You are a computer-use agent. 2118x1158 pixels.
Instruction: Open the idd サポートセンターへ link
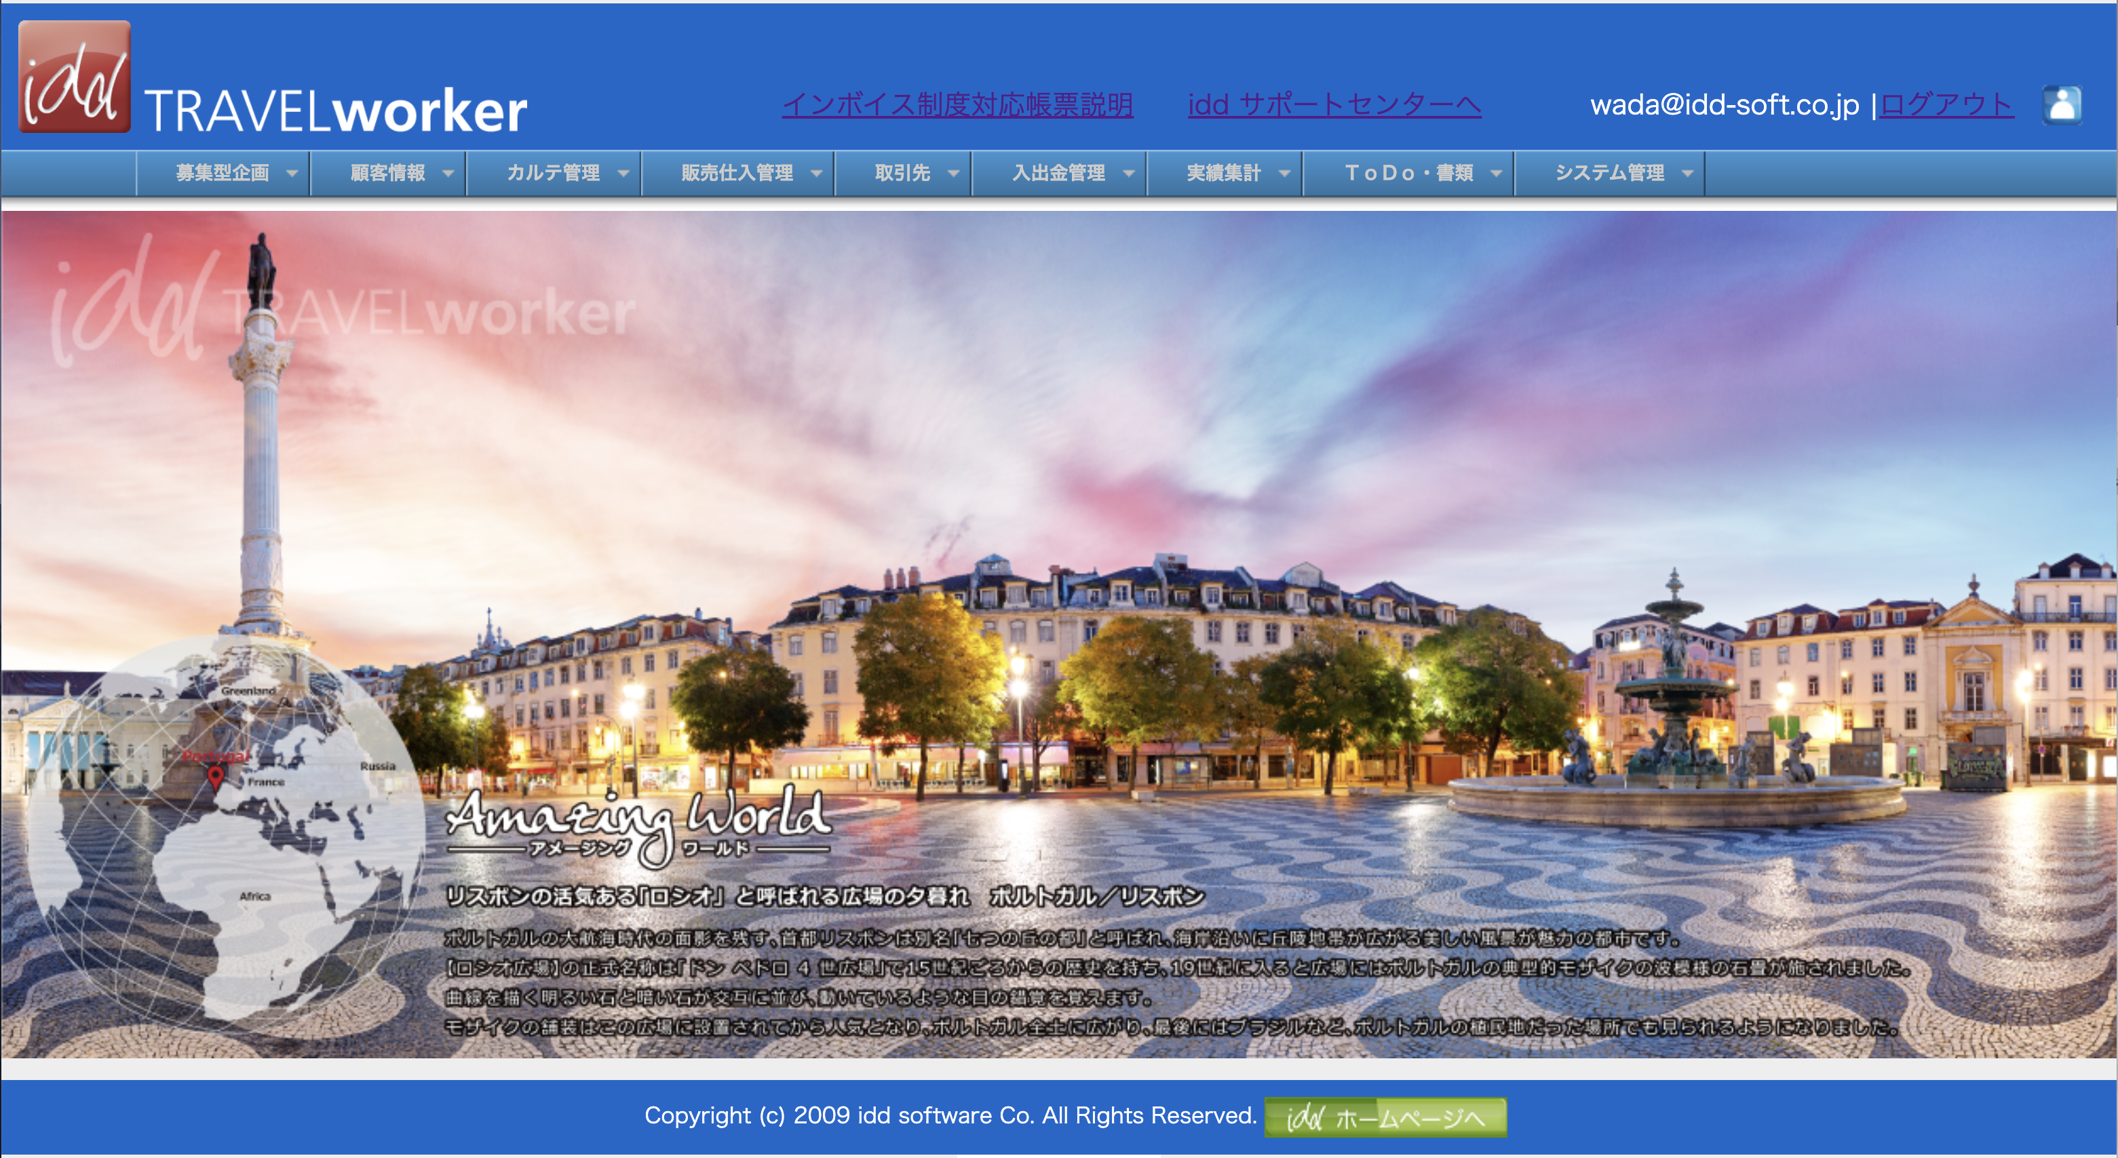tap(1334, 105)
